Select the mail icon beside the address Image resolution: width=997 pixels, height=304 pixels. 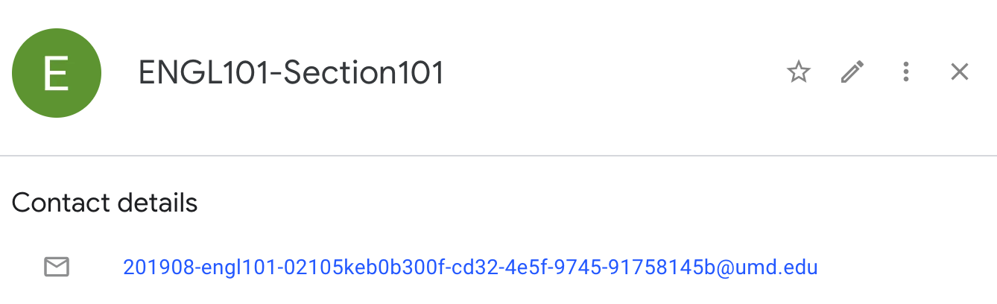(x=57, y=267)
